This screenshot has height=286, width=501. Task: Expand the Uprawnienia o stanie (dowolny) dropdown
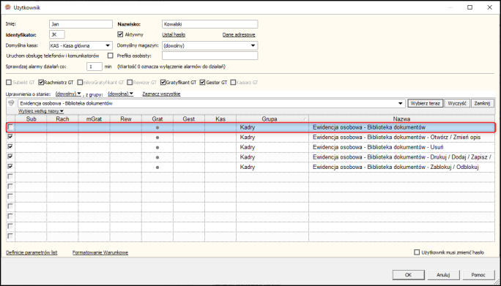(68, 94)
